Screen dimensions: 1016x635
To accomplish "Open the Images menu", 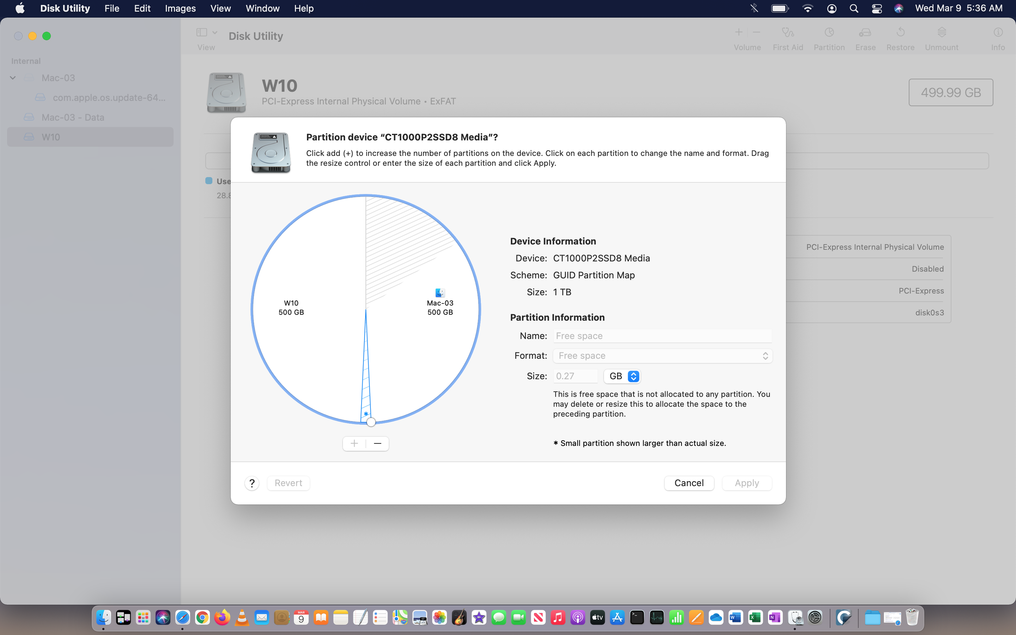I will click(x=180, y=8).
